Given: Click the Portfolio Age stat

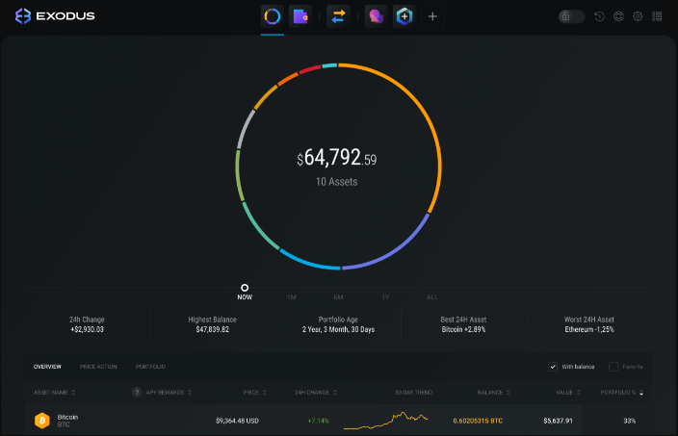Looking at the screenshot, I should click(338, 324).
